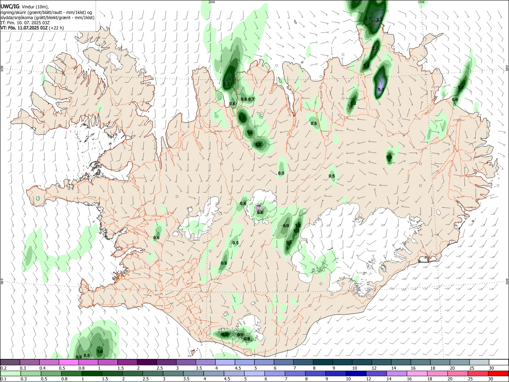Viewport: 509px width, 382px height.
Task: Select the 2.1 value at top of map
Action: (x=368, y=19)
